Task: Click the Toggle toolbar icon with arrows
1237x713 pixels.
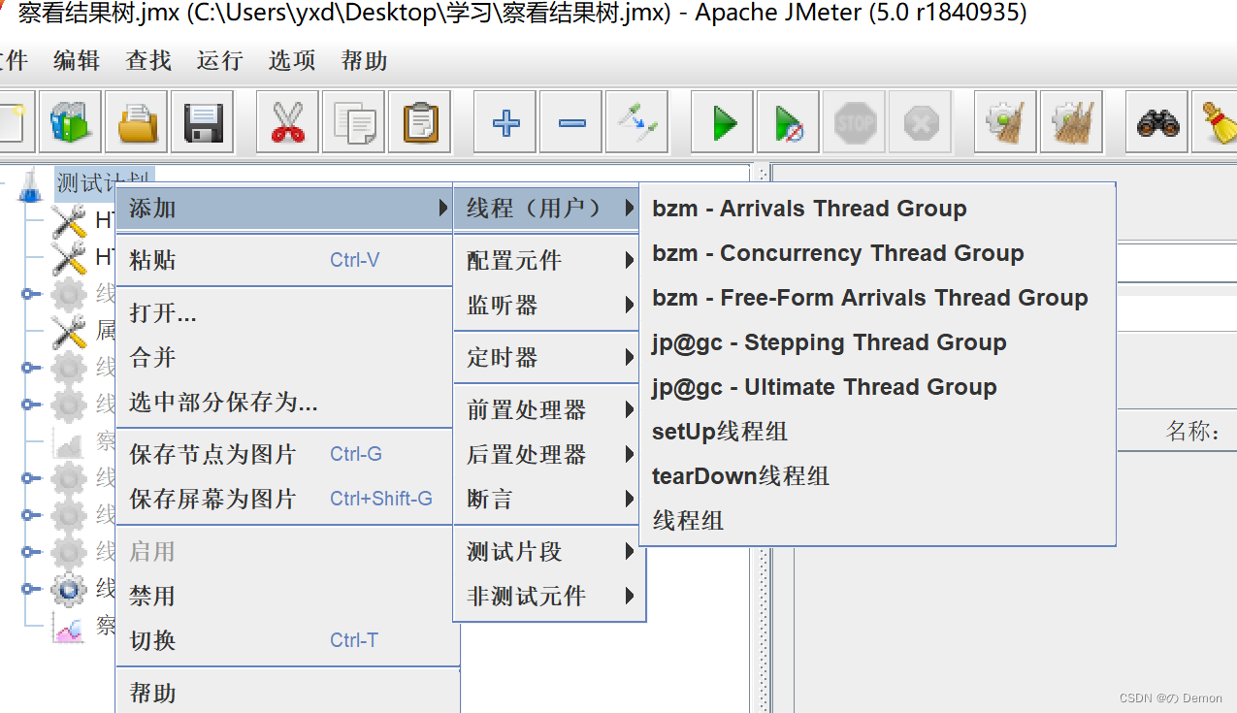Action: click(636, 122)
